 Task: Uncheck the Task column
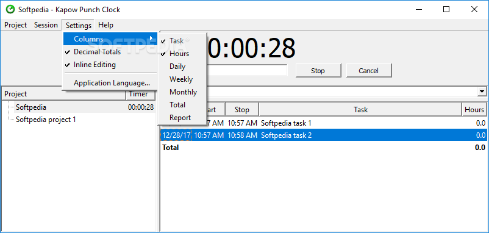coord(183,40)
